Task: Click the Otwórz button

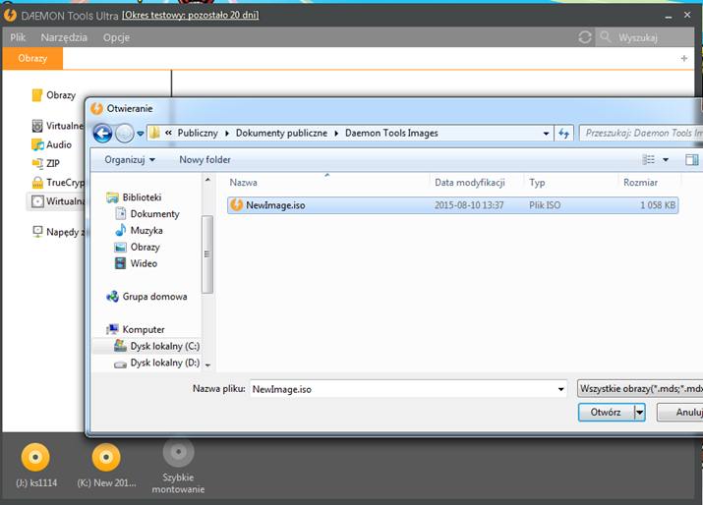Action: point(607,413)
